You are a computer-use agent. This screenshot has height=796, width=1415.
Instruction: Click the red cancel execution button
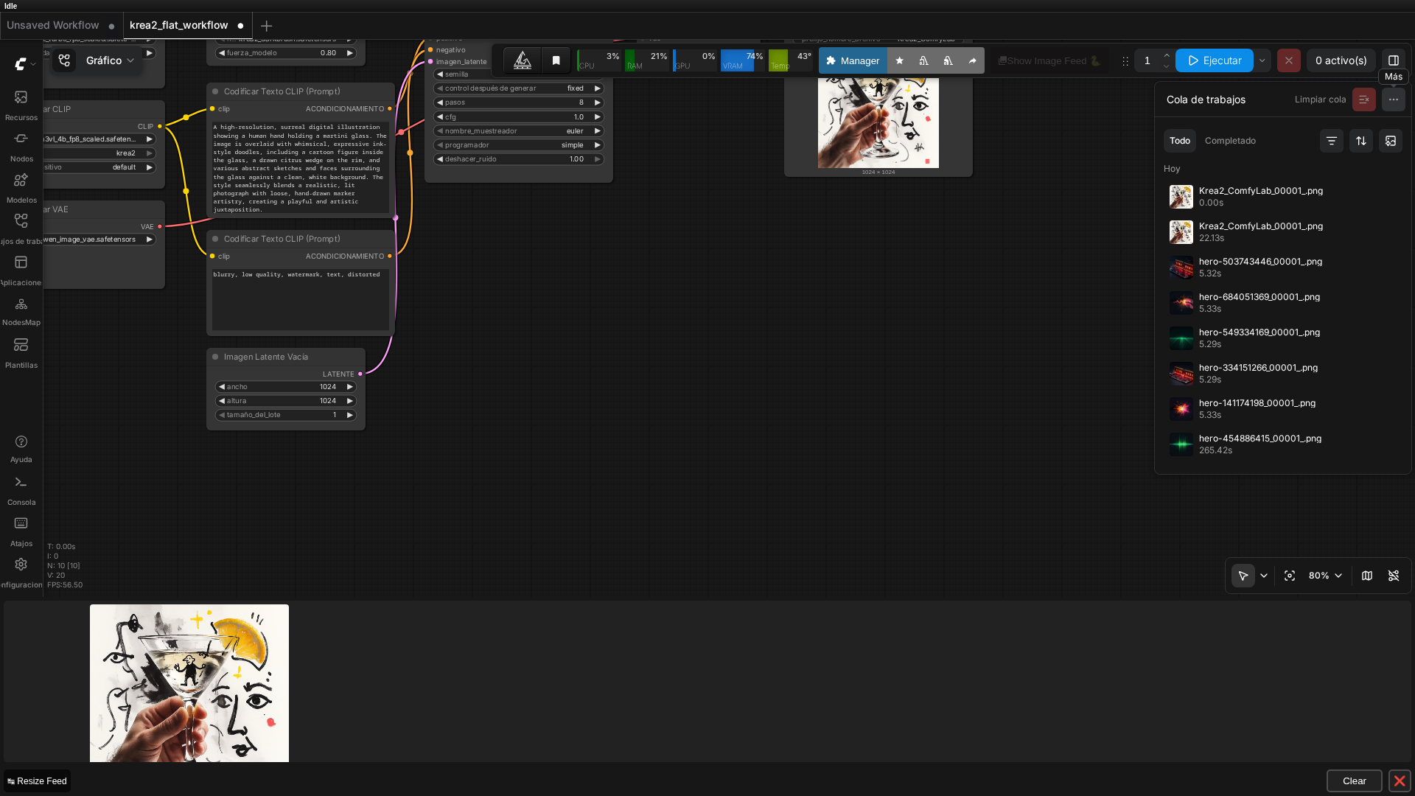(1288, 60)
